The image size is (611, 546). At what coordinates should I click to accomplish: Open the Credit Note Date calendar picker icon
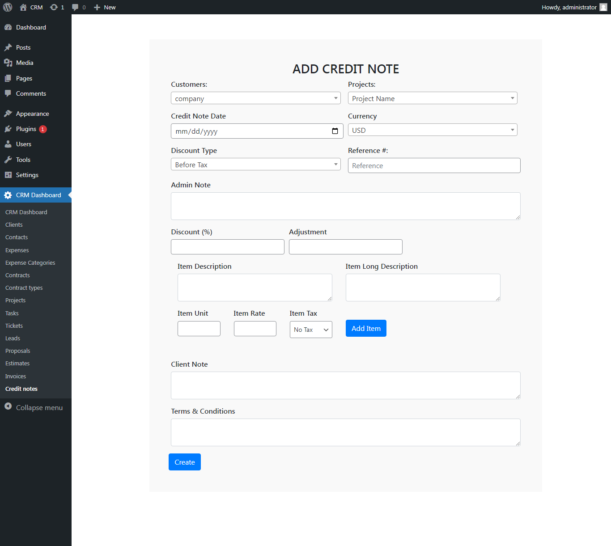tap(335, 131)
